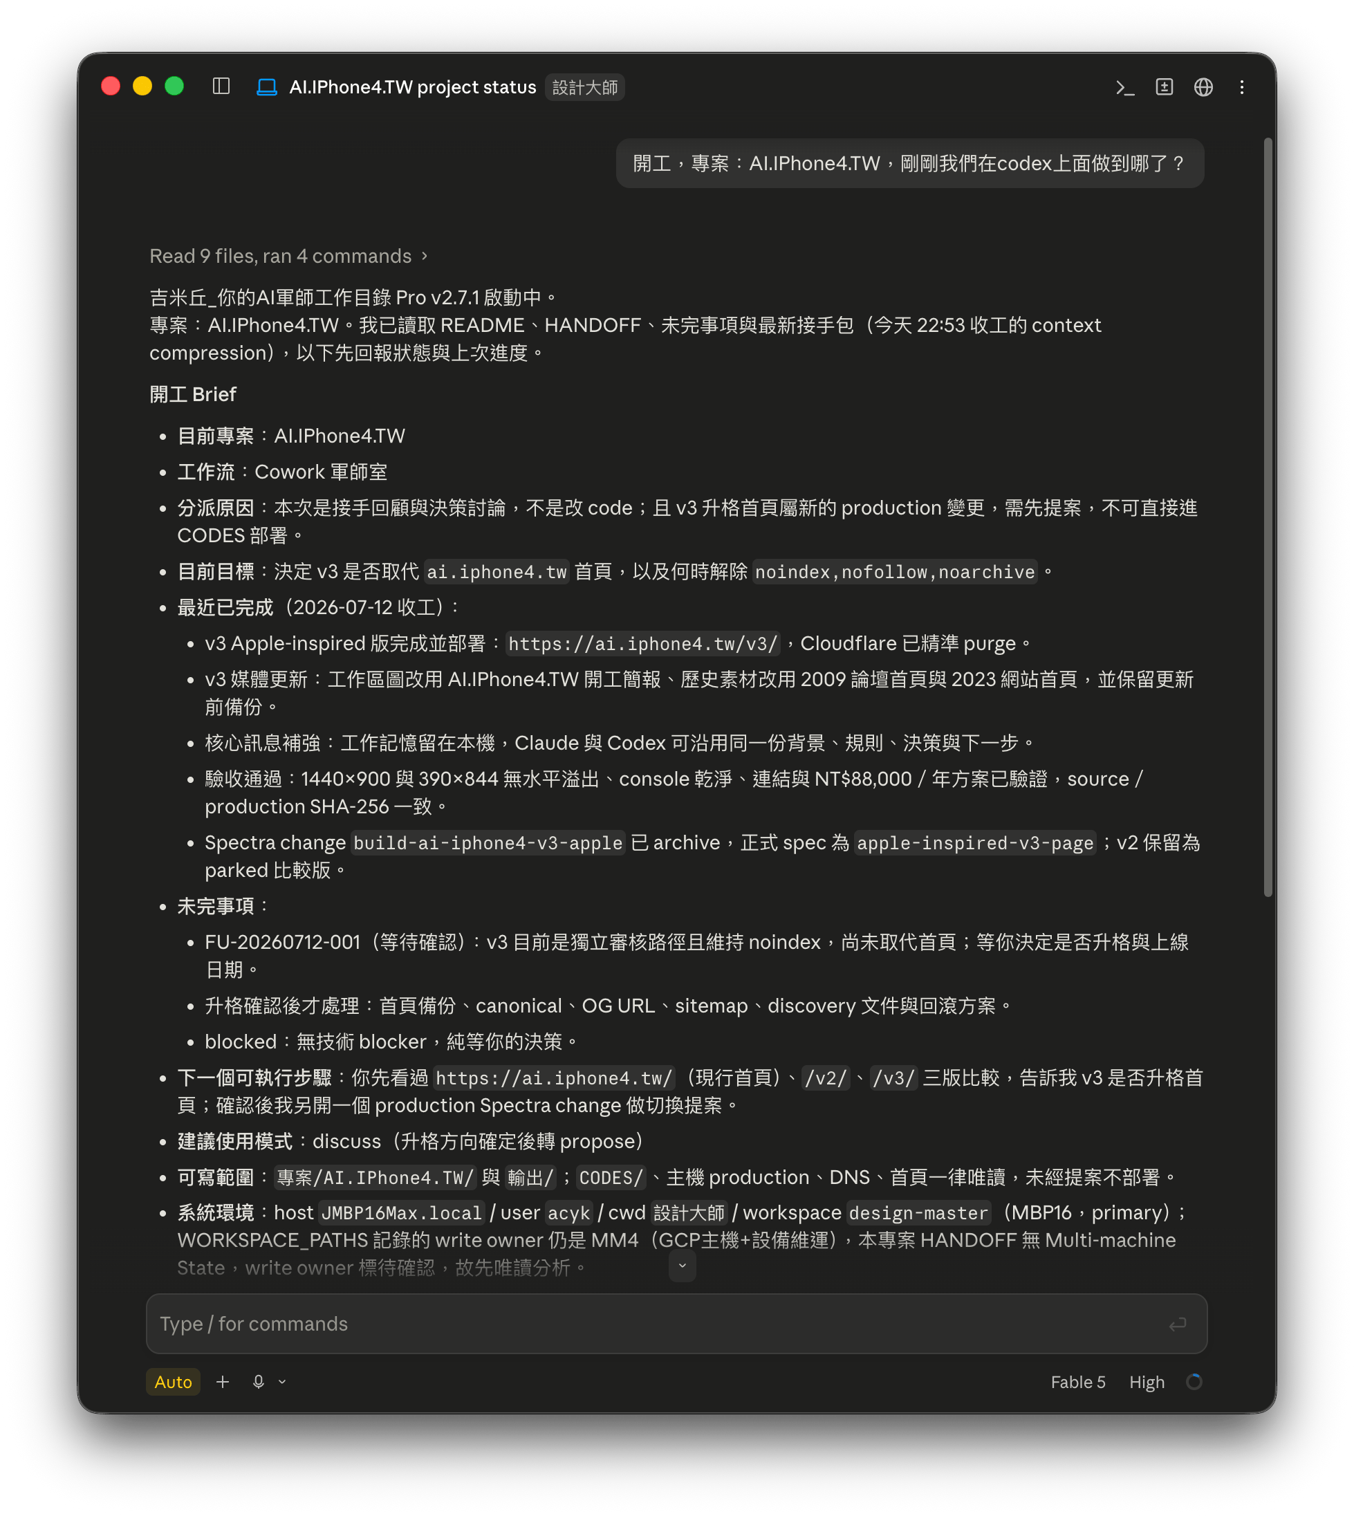Viewport: 1354px width, 1516px height.
Task: Click the download-to-box icon in title bar
Action: pyautogui.click(x=1165, y=87)
